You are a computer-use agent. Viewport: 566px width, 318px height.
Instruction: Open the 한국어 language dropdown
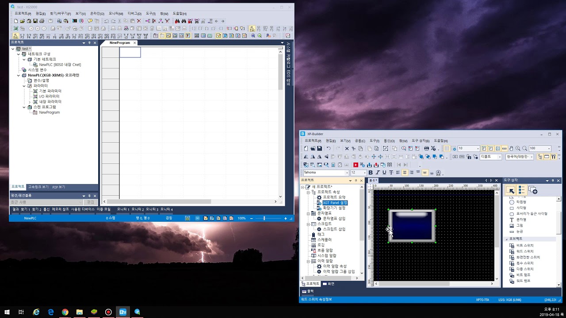(532, 156)
